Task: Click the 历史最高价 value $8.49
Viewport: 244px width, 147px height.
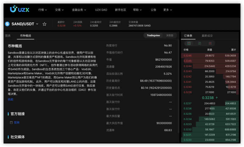Action: (x=156, y=81)
